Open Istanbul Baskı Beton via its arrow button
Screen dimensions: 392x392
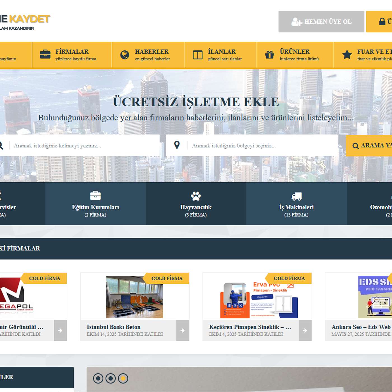point(183,330)
